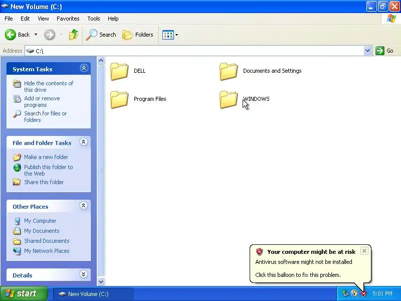Click the globe icon for Publish to Web
Viewport: 401px width, 301px height.
point(17,168)
